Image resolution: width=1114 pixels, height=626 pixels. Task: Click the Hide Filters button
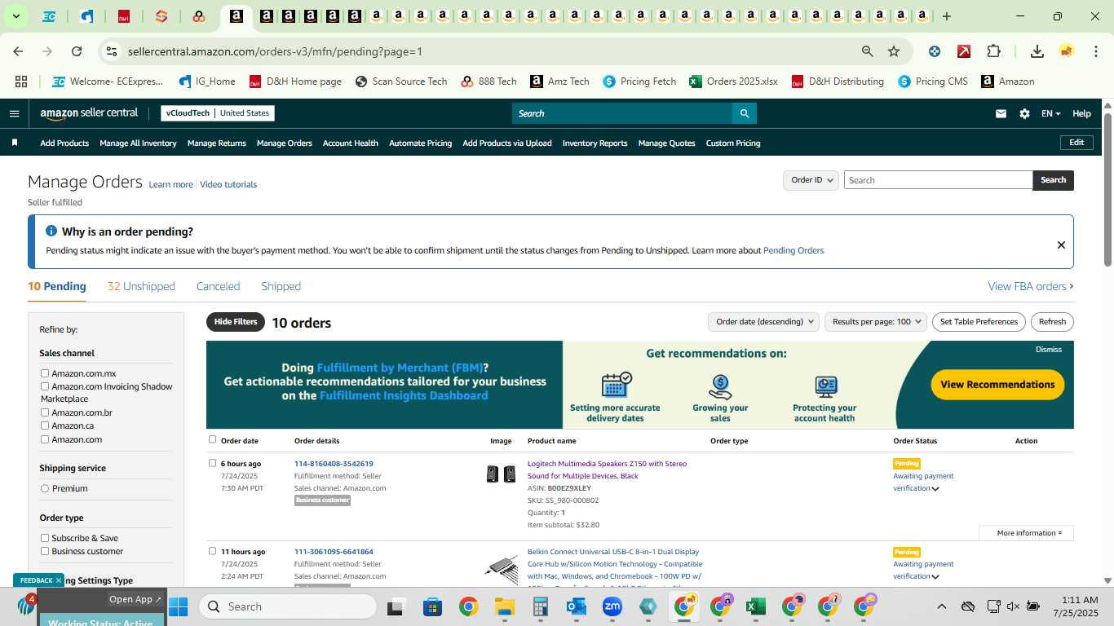click(236, 322)
